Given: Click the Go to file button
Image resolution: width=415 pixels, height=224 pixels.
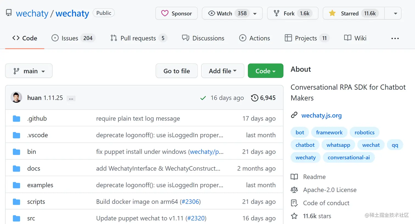Looking at the screenshot, I should 176,71.
